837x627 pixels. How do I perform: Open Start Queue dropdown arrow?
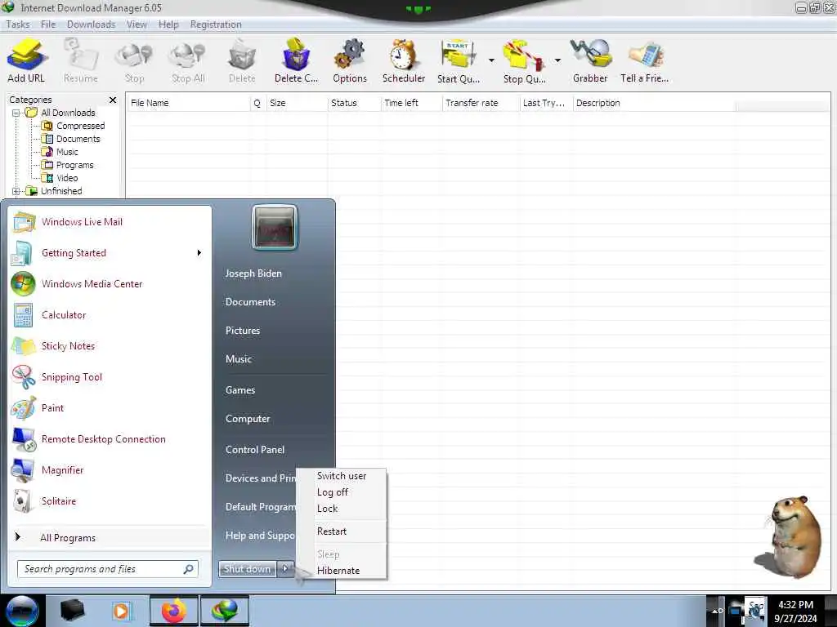(491, 60)
